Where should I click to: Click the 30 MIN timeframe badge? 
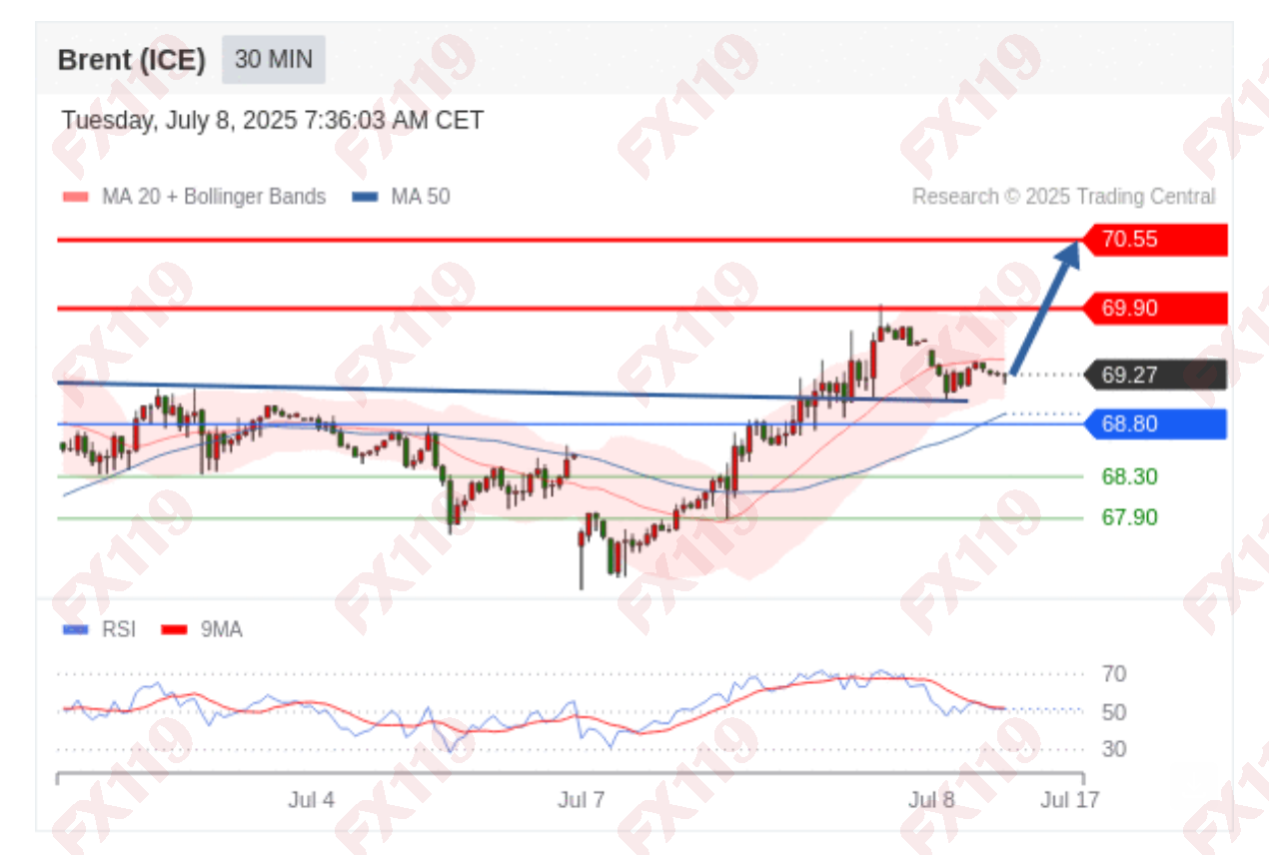(x=273, y=60)
